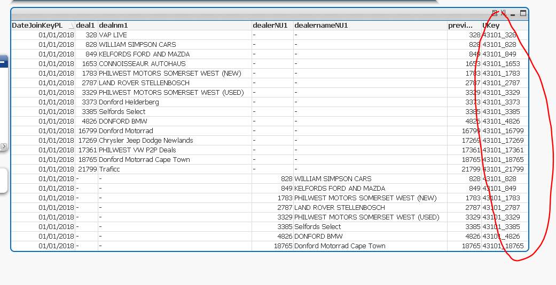
Task: Select dealerNU1 value 3385
Action: 285,226
